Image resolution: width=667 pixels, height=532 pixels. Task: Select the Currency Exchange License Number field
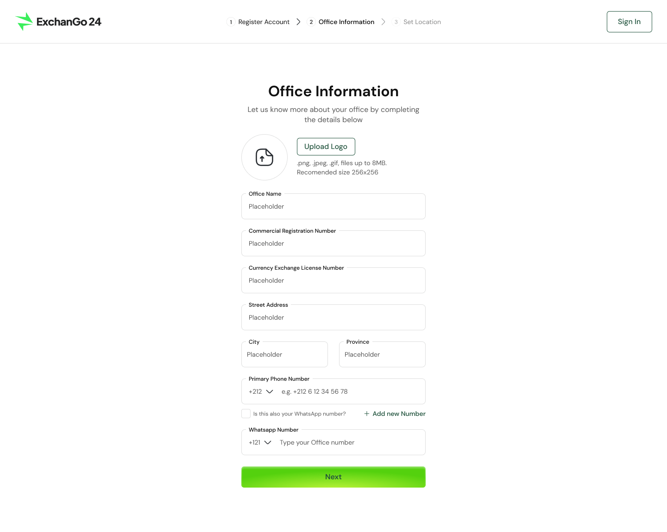[333, 281]
